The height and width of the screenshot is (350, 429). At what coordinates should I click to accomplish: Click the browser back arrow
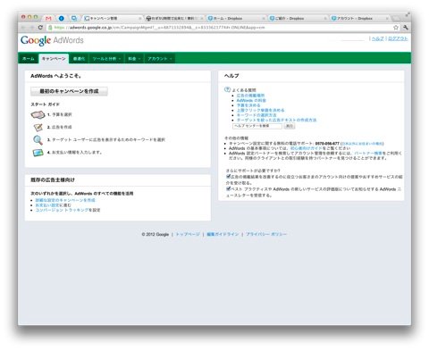coord(23,28)
